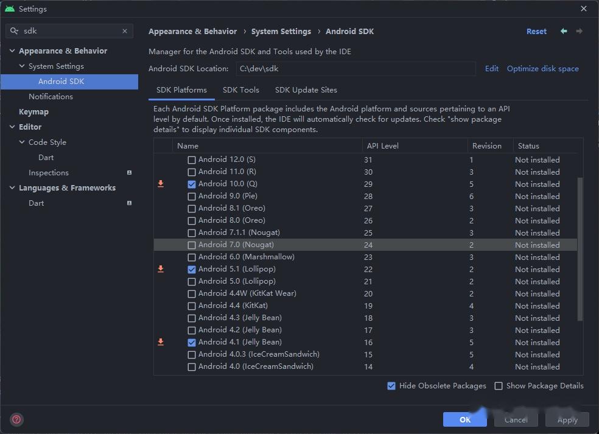Switch to the SDK Tools tab
This screenshot has height=434, width=599.
(240, 90)
